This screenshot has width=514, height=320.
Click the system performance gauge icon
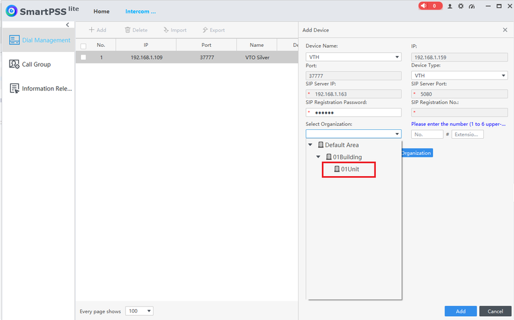click(x=471, y=6)
